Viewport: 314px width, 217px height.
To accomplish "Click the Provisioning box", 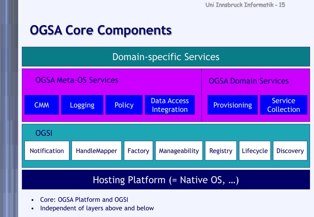I will pyautogui.click(x=232, y=105).
